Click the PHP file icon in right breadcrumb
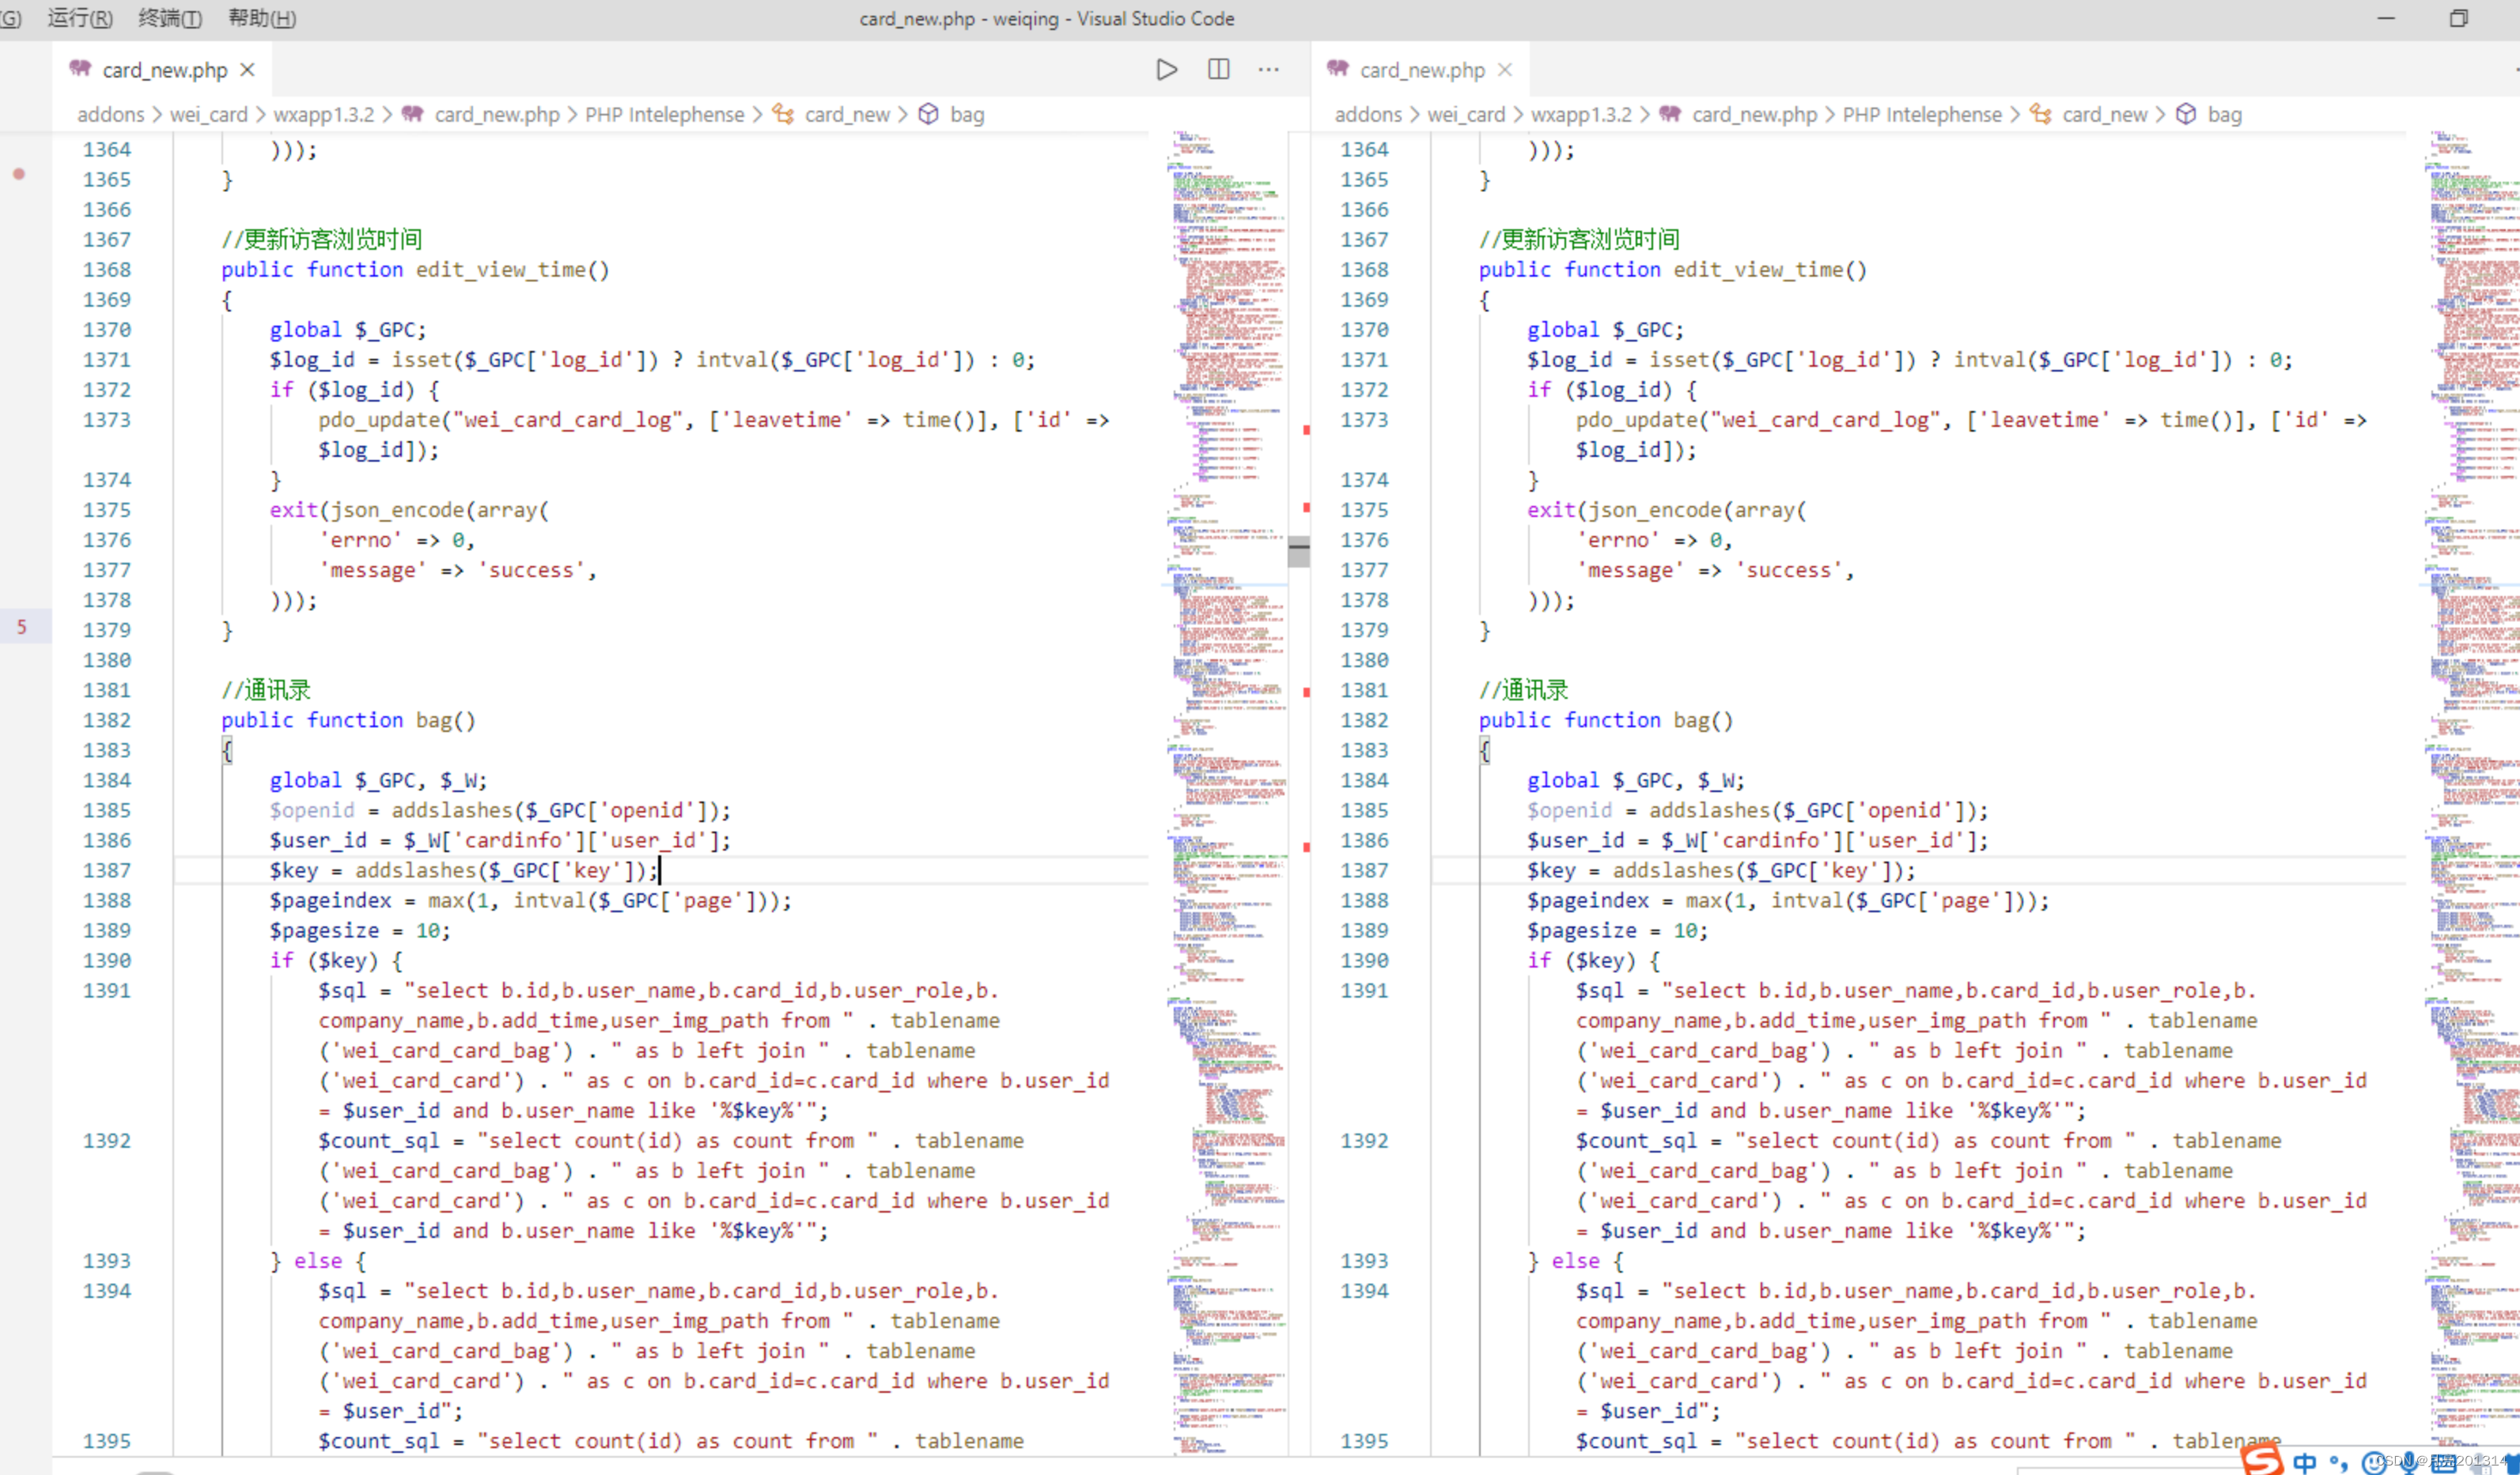2520x1475 pixels. pos(1670,114)
